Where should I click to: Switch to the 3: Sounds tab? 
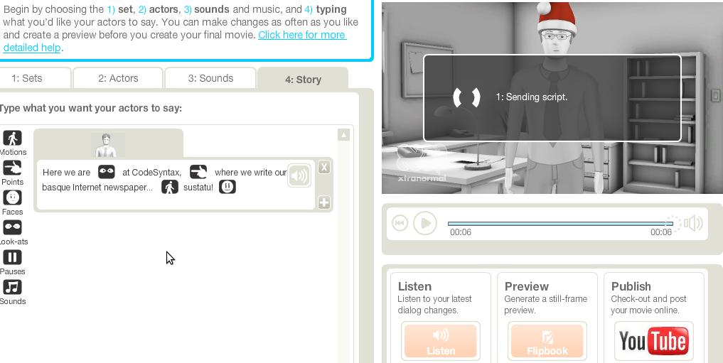[210, 78]
